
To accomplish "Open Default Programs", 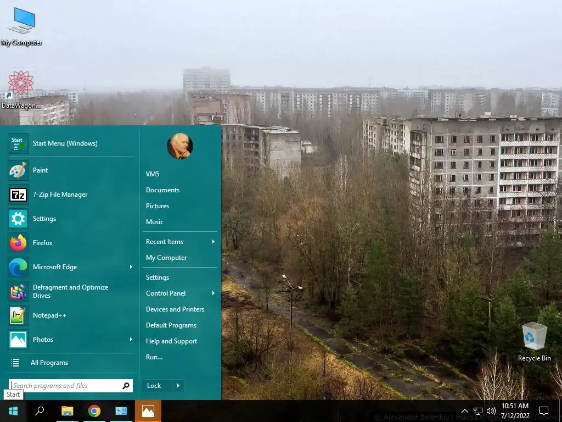I will [x=171, y=325].
